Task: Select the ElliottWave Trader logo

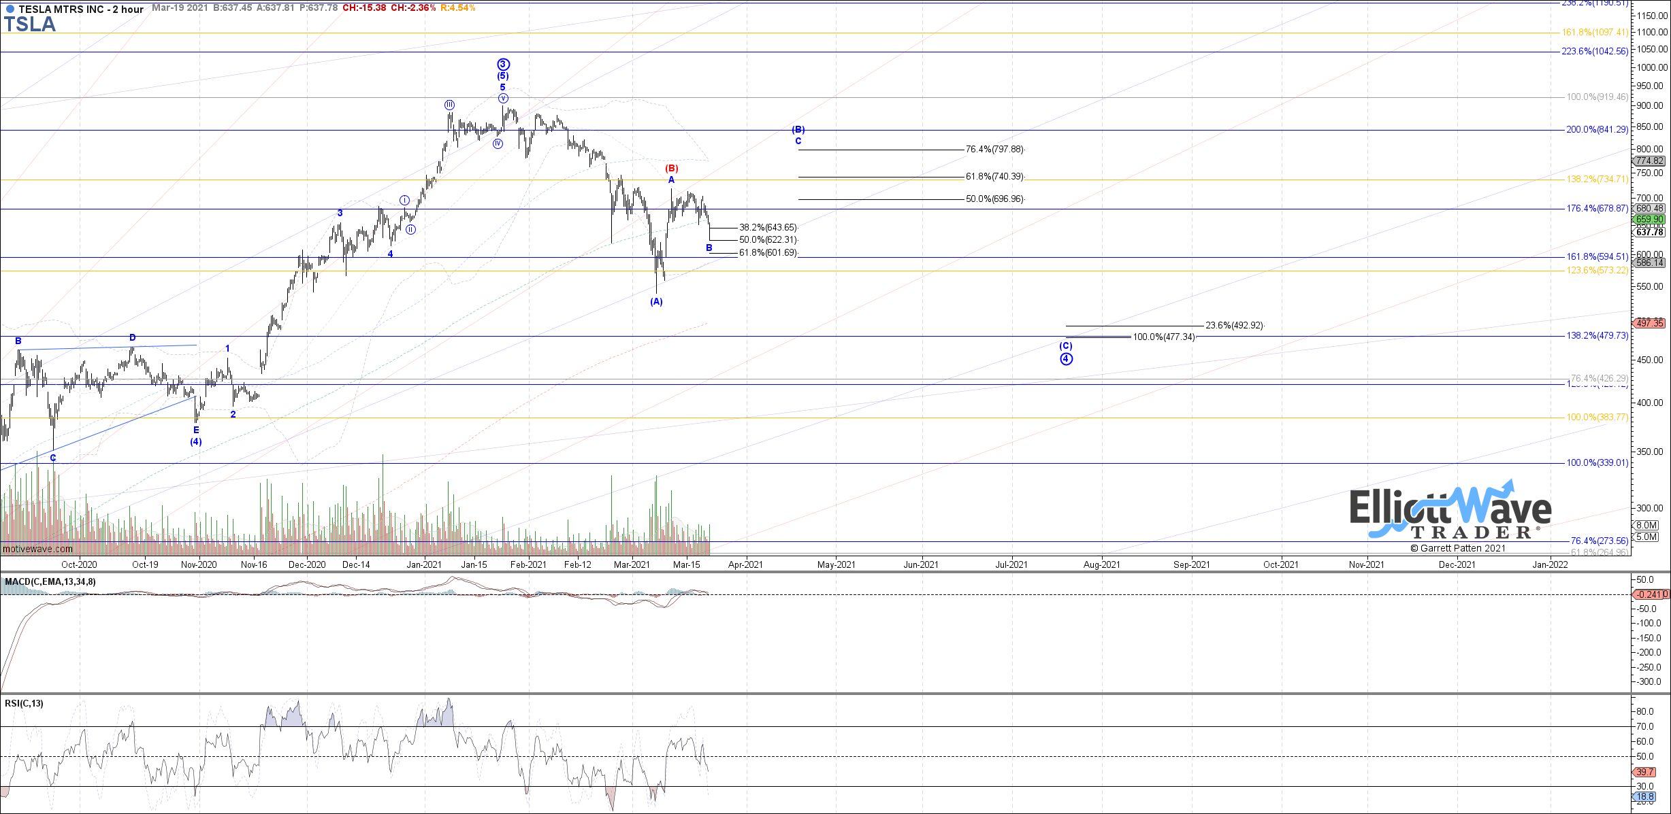Action: click(x=1450, y=510)
